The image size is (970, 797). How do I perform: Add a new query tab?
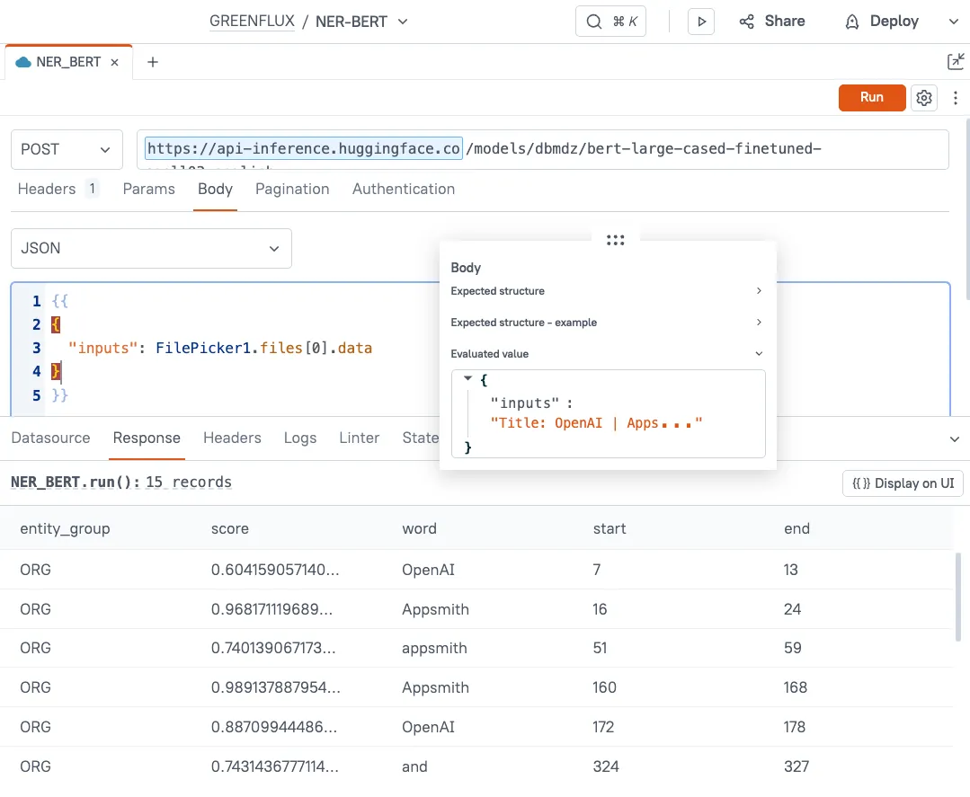(x=153, y=62)
